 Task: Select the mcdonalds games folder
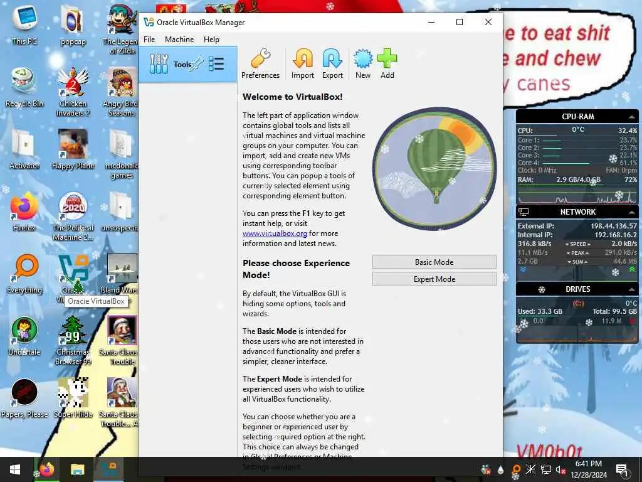121,153
